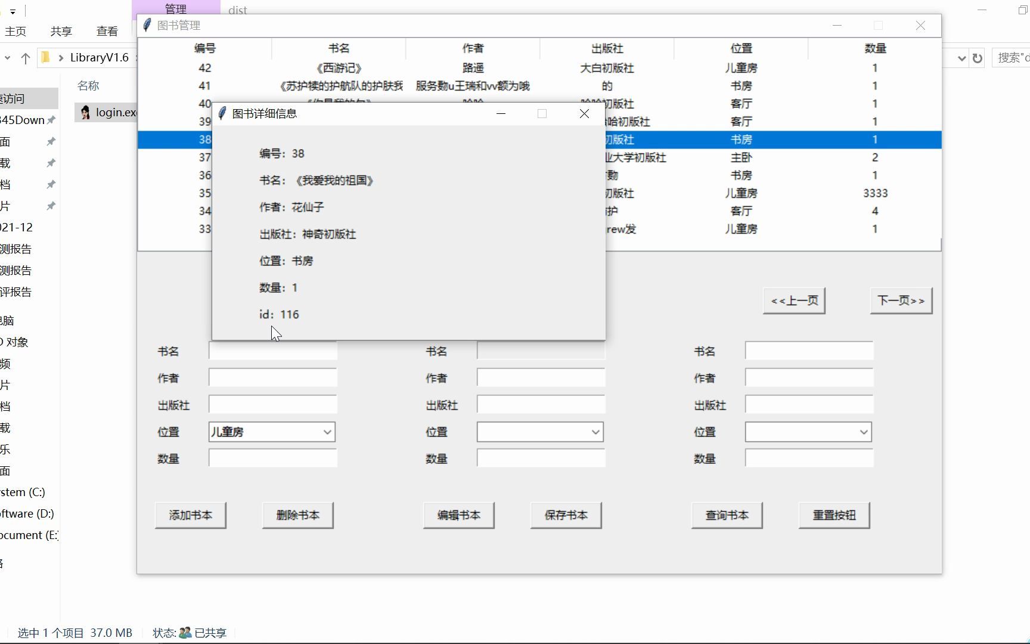Click the 查询书本 button
The image size is (1030, 644).
(x=727, y=515)
